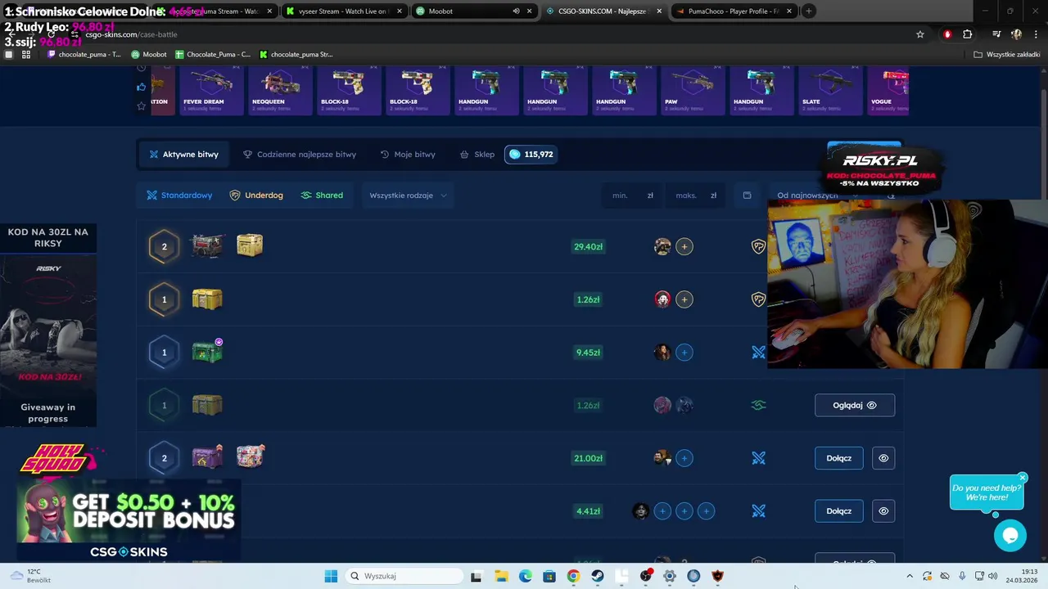The width and height of the screenshot is (1048, 589).
Task: Watch the 21.00zł battle via eye icon
Action: point(883,458)
